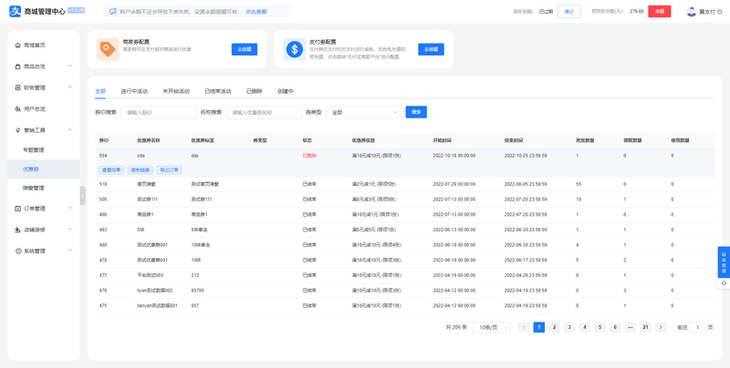This screenshot has width=730, height=368.
Task: Click the "共 206 条" total count
Action: point(456,327)
